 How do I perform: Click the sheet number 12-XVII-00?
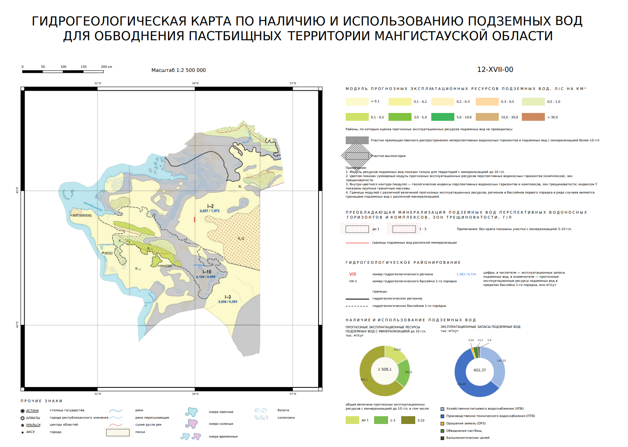(x=495, y=69)
